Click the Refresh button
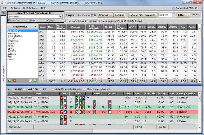Image resolution: width=204 pixels, height=135 pixels. (119, 15)
